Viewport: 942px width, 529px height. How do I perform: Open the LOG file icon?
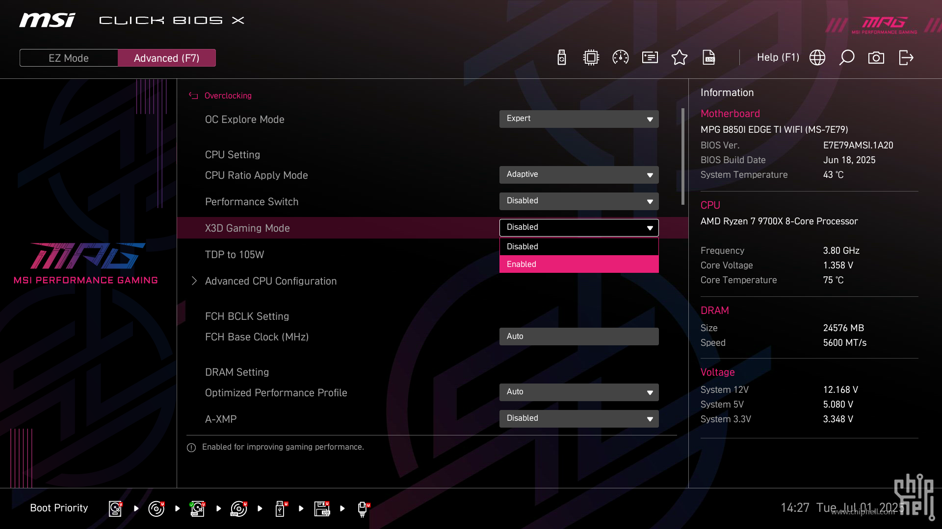709,57
